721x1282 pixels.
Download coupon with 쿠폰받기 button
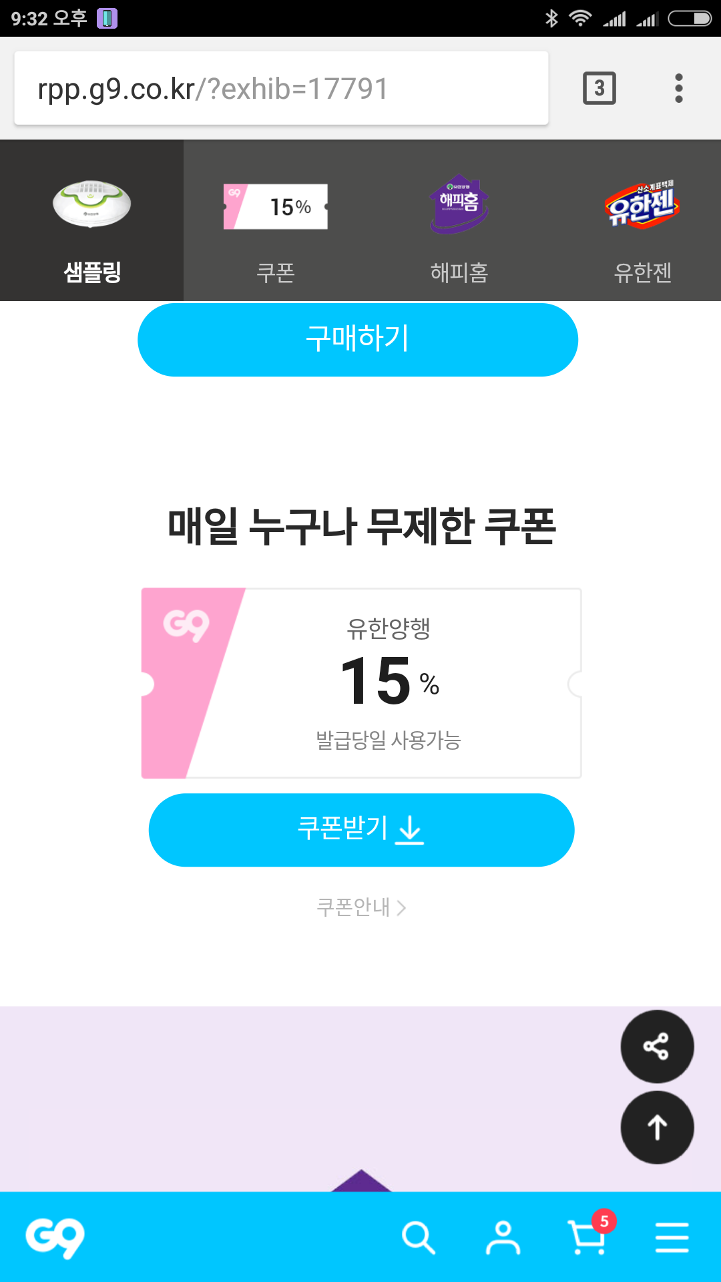(361, 830)
